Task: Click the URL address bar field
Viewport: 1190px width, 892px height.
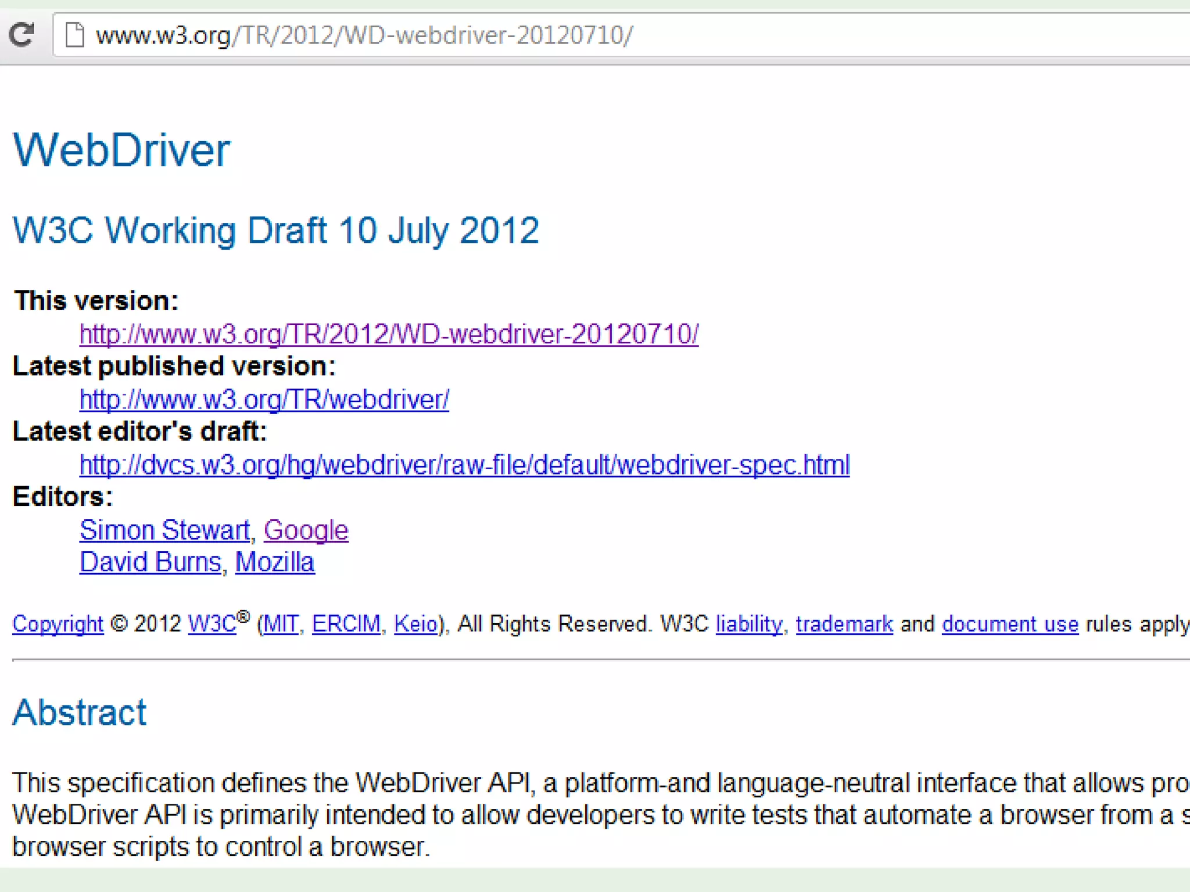Action: click(639, 35)
